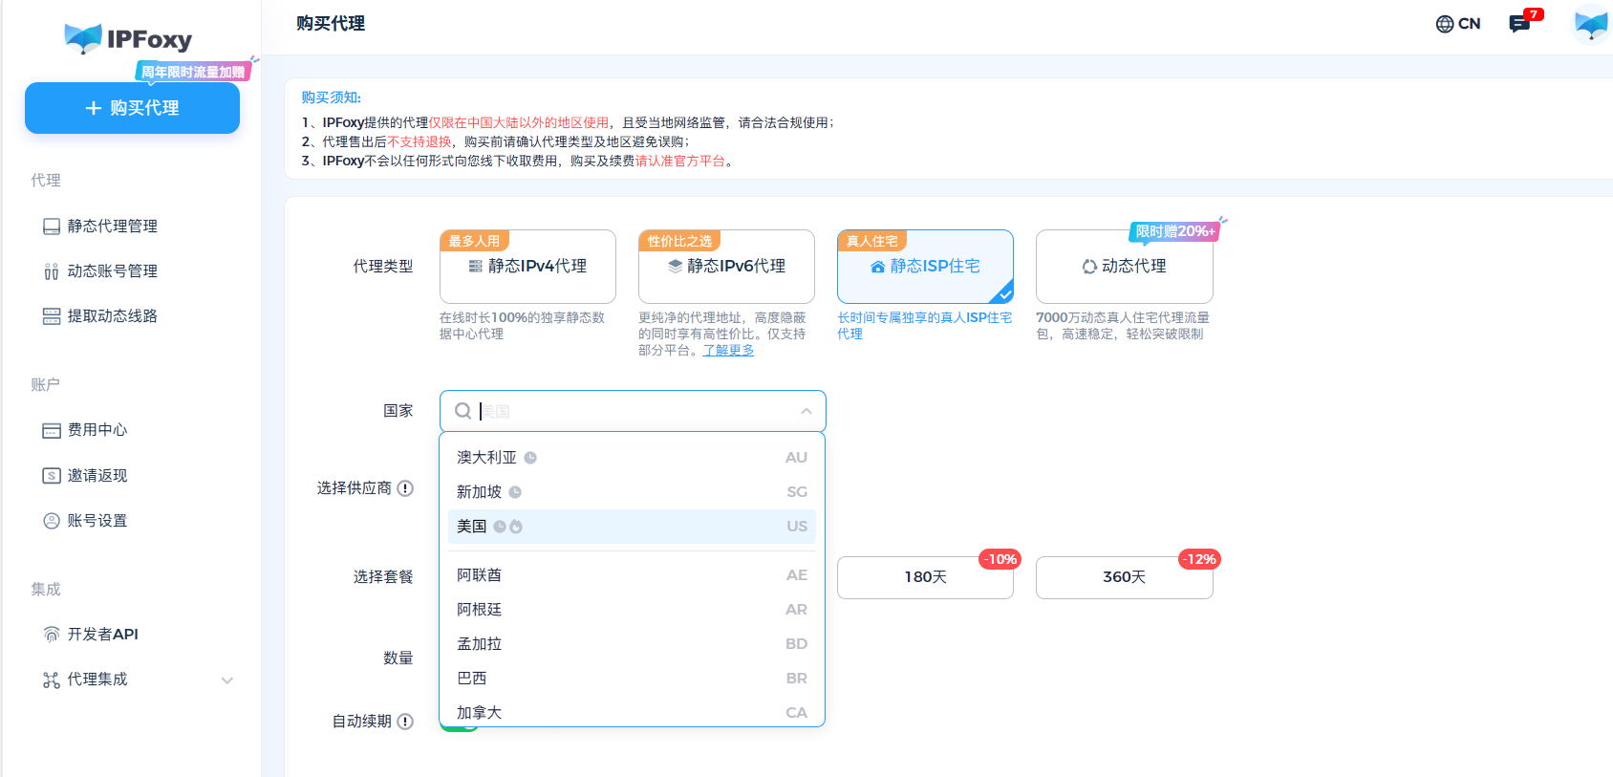Choose 孟加拉 BD from the list

[632, 644]
